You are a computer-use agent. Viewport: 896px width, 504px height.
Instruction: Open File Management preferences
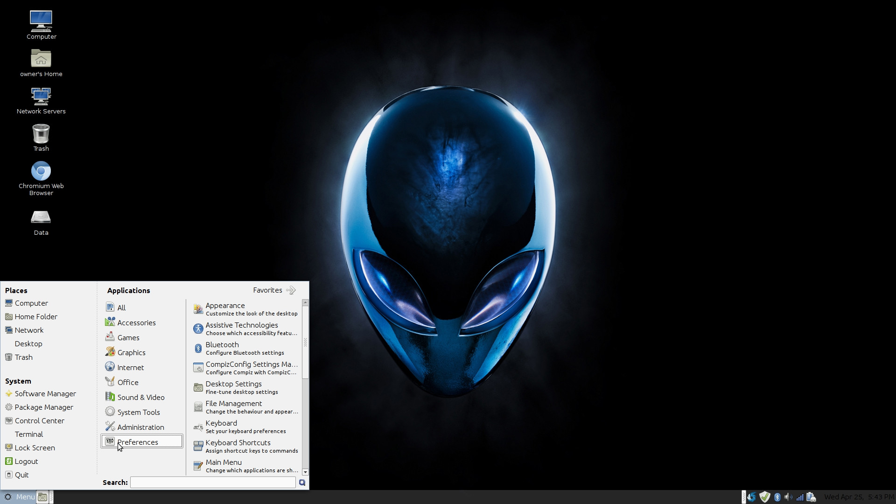245,407
